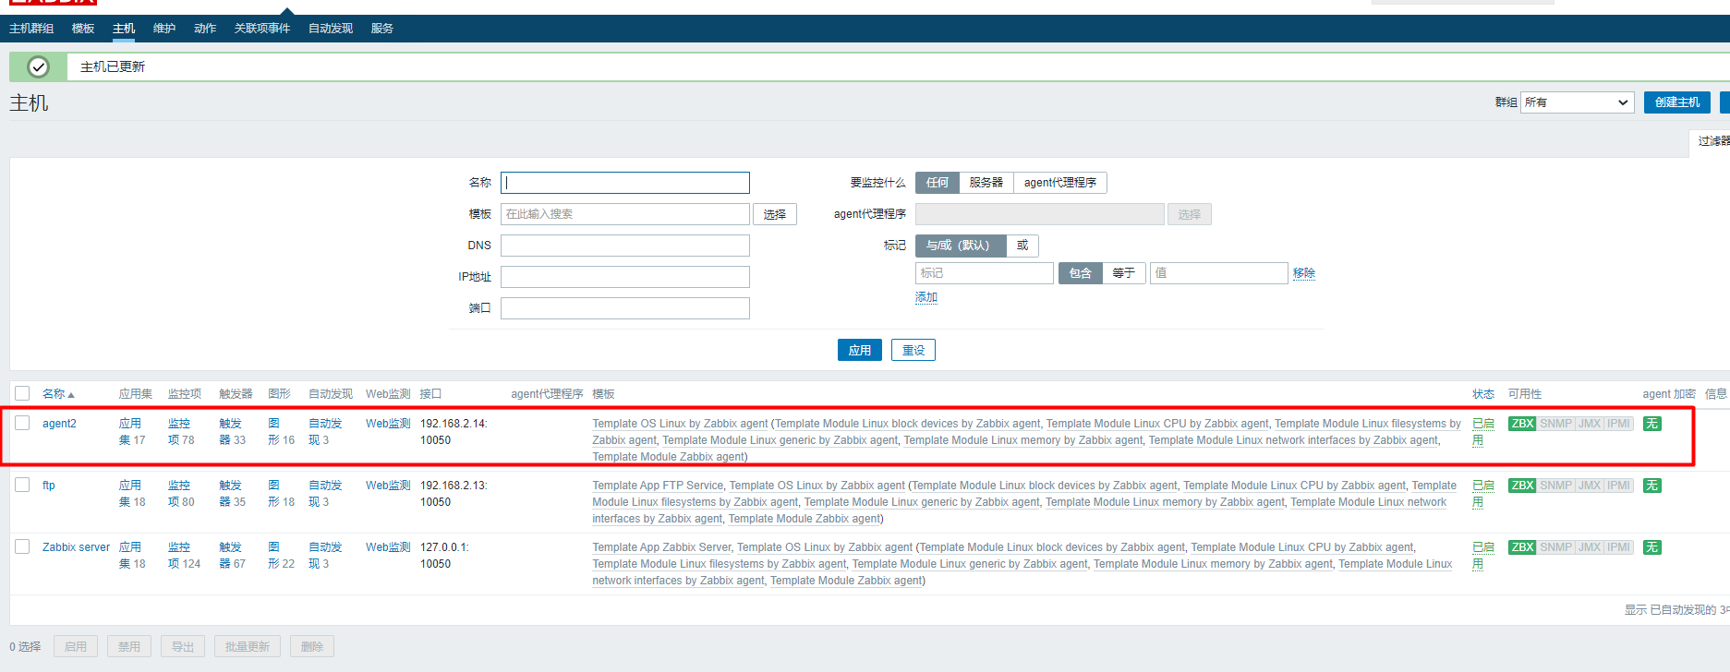This screenshot has width=1730, height=672.
Task: Toggle the select-all hosts checkbox
Action: click(22, 393)
